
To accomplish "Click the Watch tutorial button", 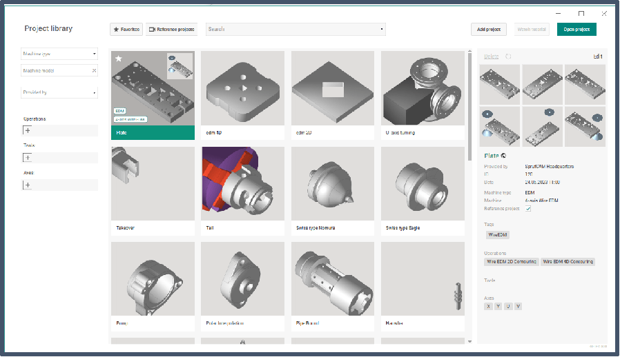I will pos(532,29).
